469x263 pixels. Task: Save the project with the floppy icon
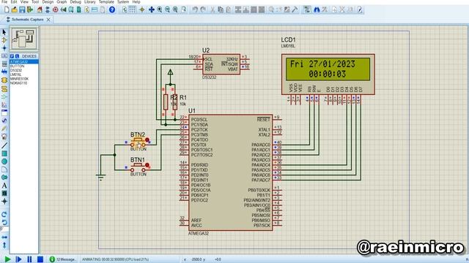(x=22, y=9)
